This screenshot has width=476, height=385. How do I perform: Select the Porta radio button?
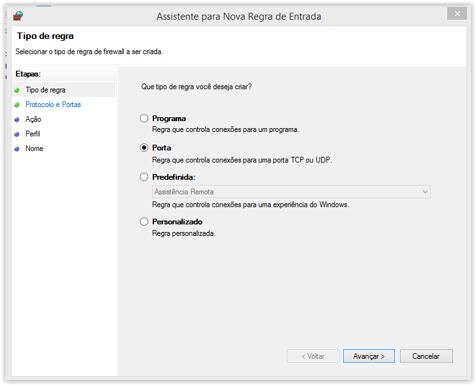coord(144,148)
